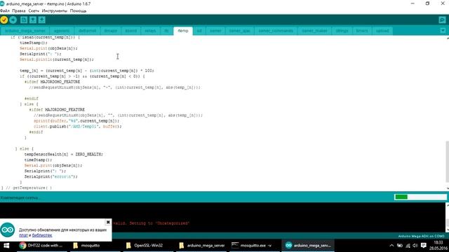Click the console scrollbar up arrow
Viewport: 449px width, 252px height.
pos(447,205)
